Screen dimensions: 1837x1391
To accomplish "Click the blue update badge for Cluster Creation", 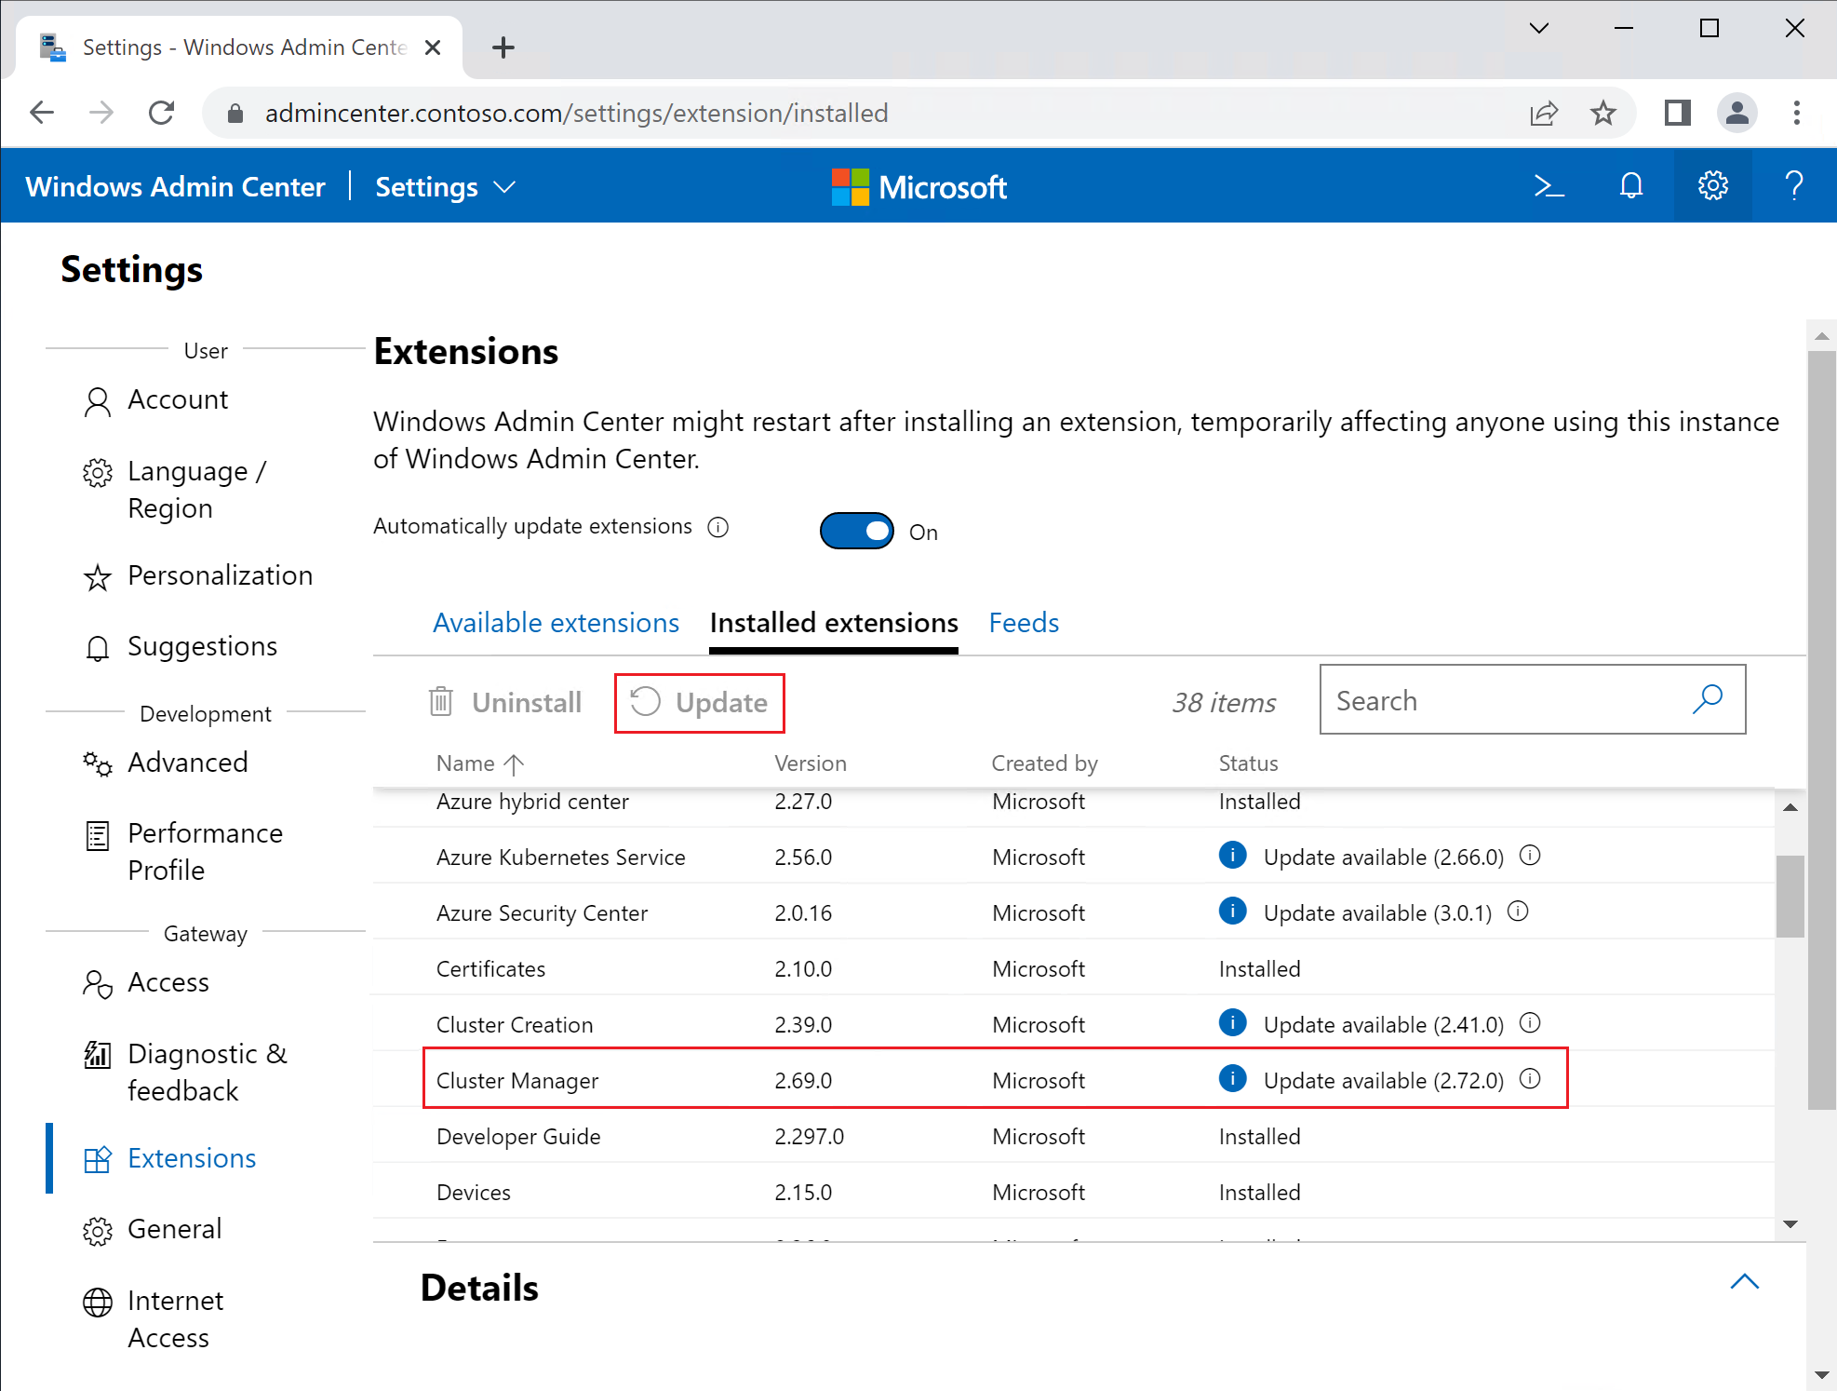I will tap(1232, 1022).
